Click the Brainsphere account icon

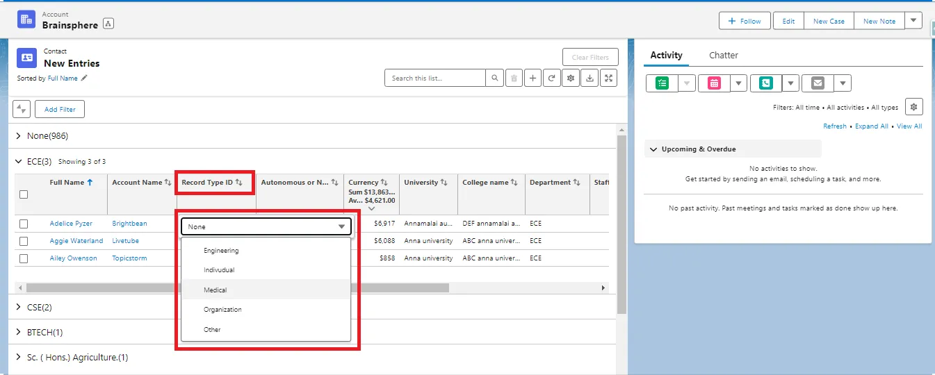[x=26, y=20]
